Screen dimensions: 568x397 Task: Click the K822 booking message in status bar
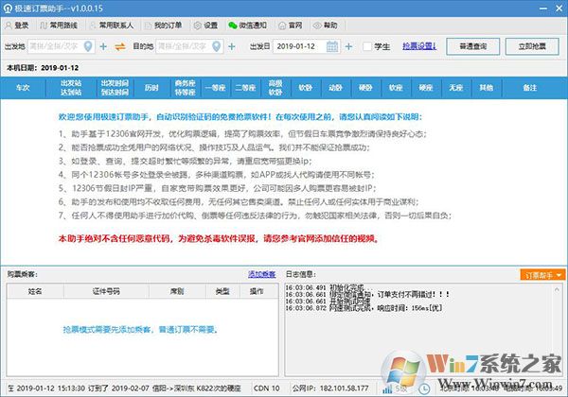pos(124,388)
